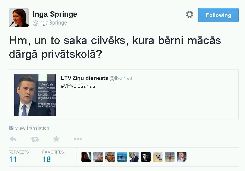Open the three-dots more options menu

point(78,139)
